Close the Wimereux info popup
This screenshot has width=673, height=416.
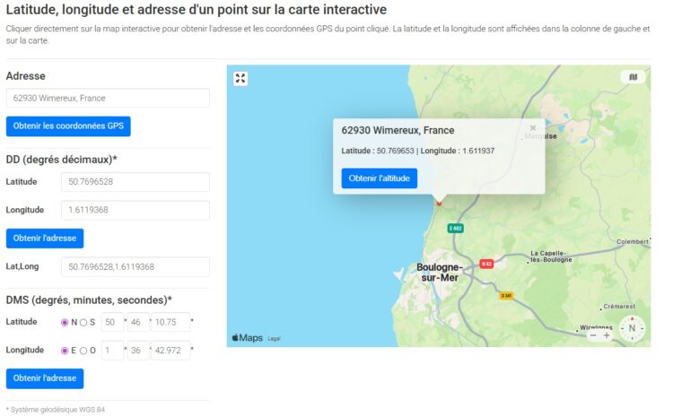pyautogui.click(x=533, y=128)
